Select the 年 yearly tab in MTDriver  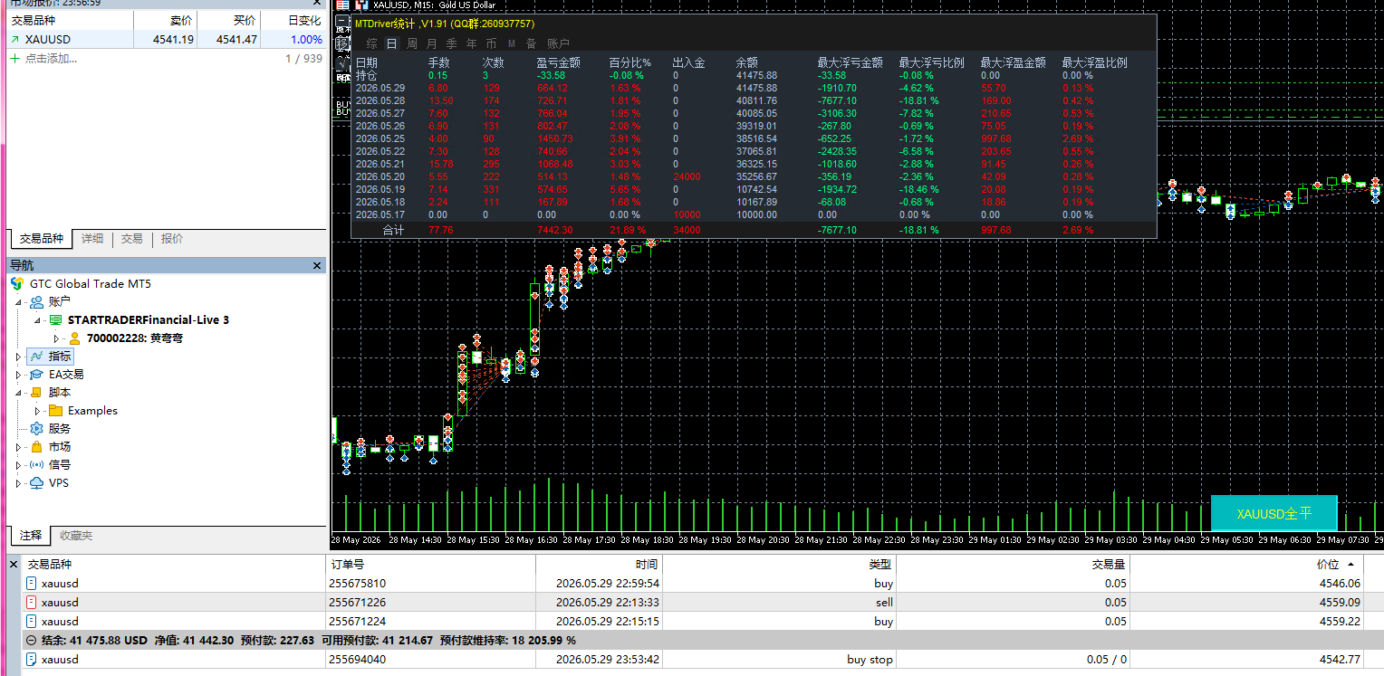471,43
